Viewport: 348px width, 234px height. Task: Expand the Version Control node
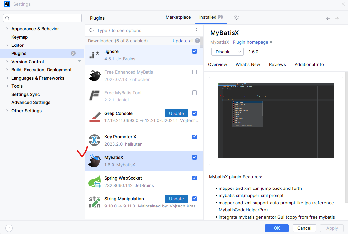coord(7,62)
